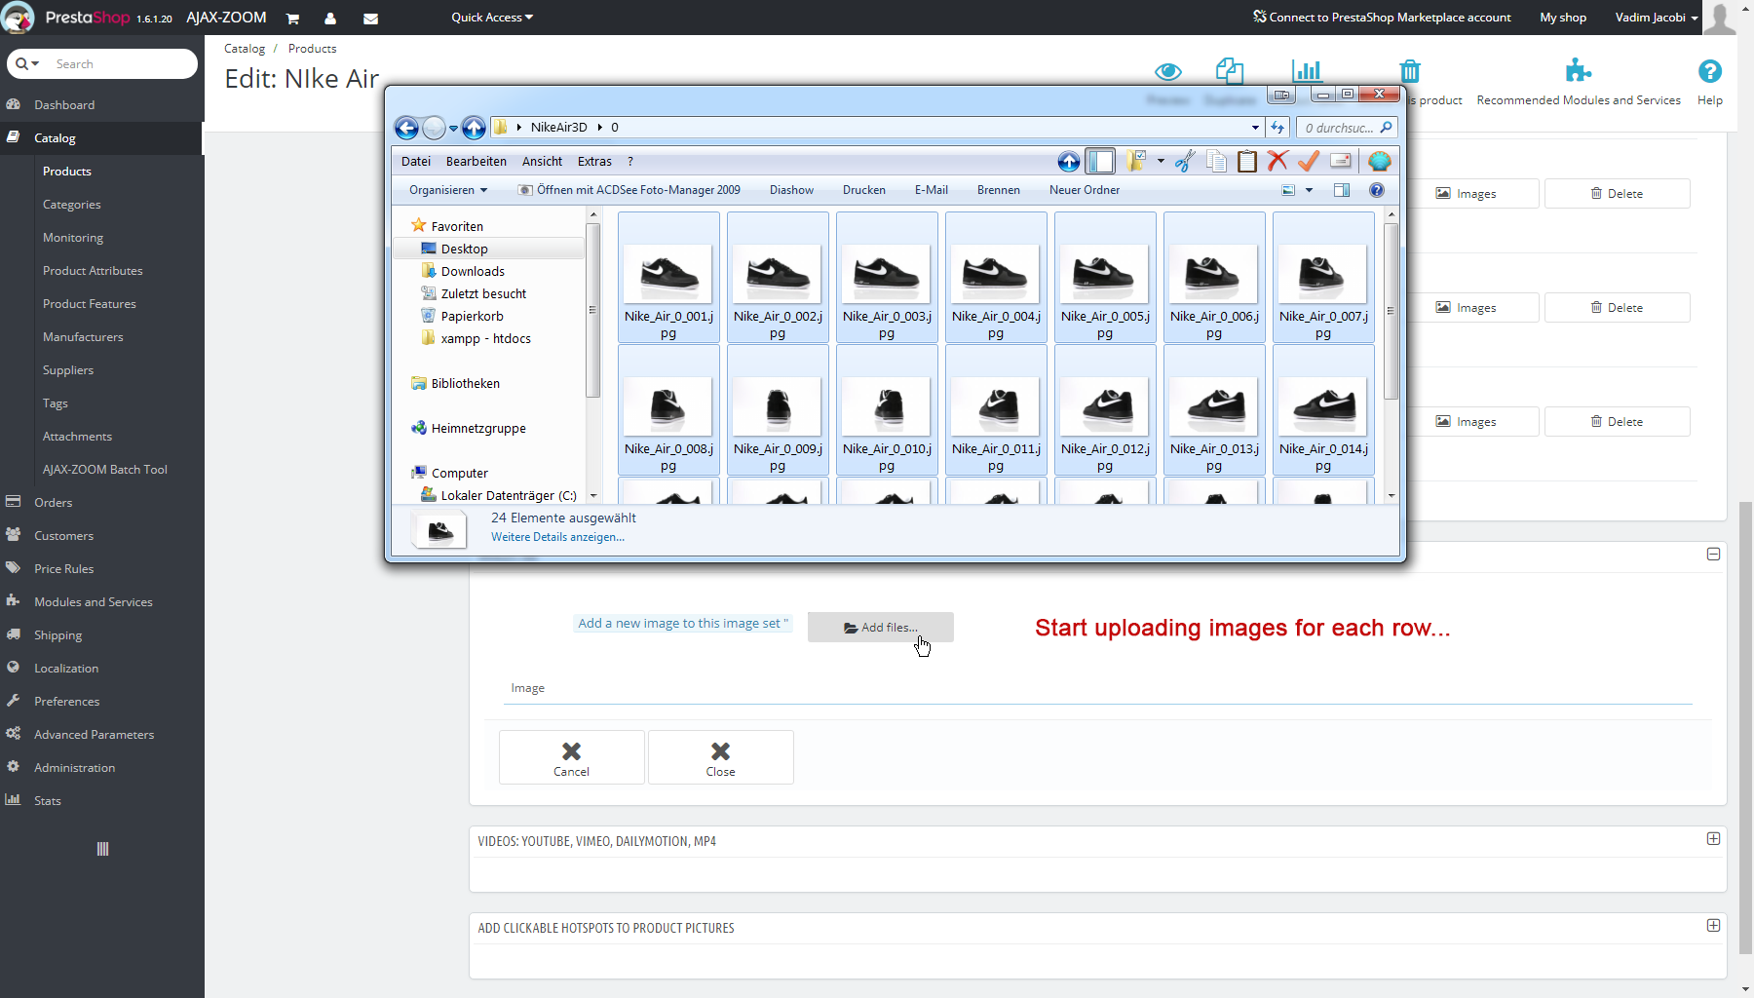Open the Quick Access dropdown
1754x998 pixels.
click(492, 18)
